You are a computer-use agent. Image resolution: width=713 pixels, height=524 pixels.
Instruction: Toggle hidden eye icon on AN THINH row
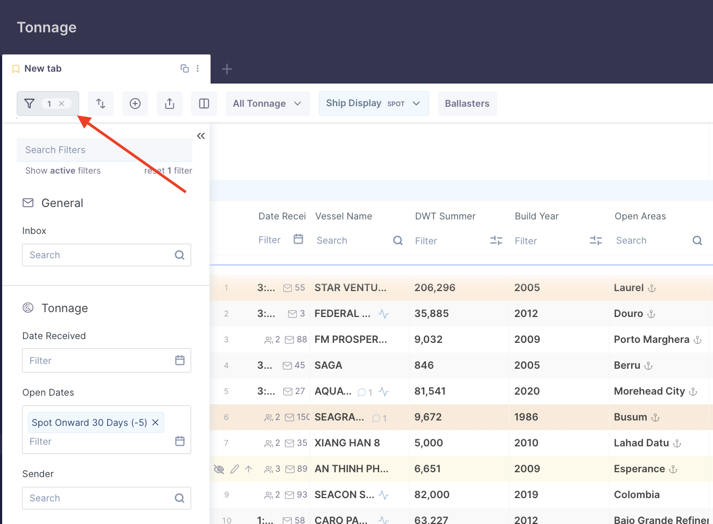pos(219,469)
